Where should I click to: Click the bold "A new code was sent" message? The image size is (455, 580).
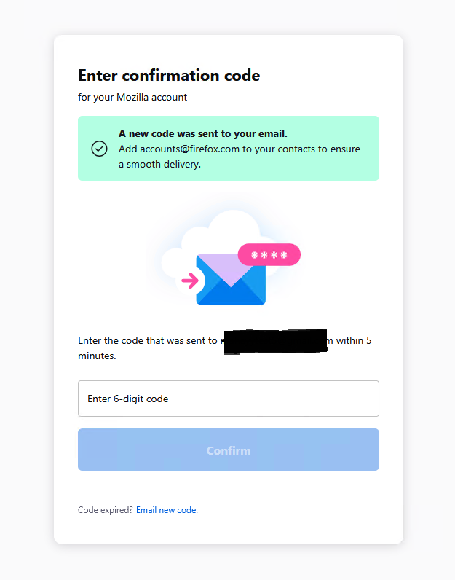(203, 133)
